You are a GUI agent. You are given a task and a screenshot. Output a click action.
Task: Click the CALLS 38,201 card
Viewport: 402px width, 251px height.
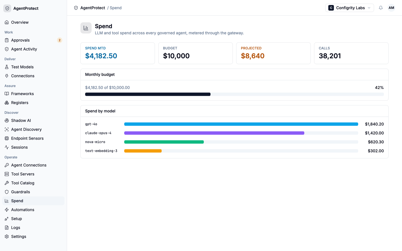pos(351,53)
